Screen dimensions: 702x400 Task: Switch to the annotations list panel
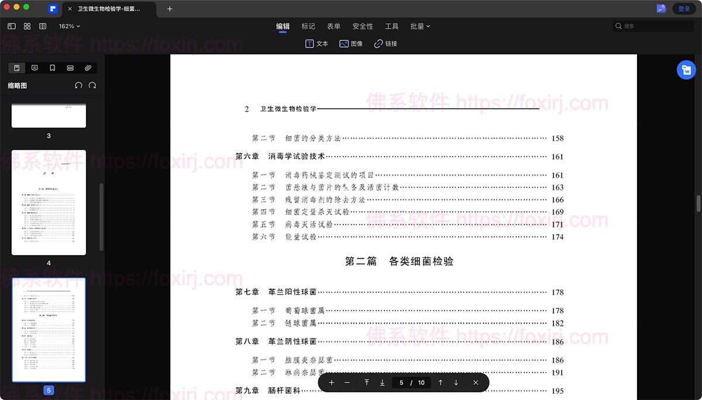click(34, 67)
